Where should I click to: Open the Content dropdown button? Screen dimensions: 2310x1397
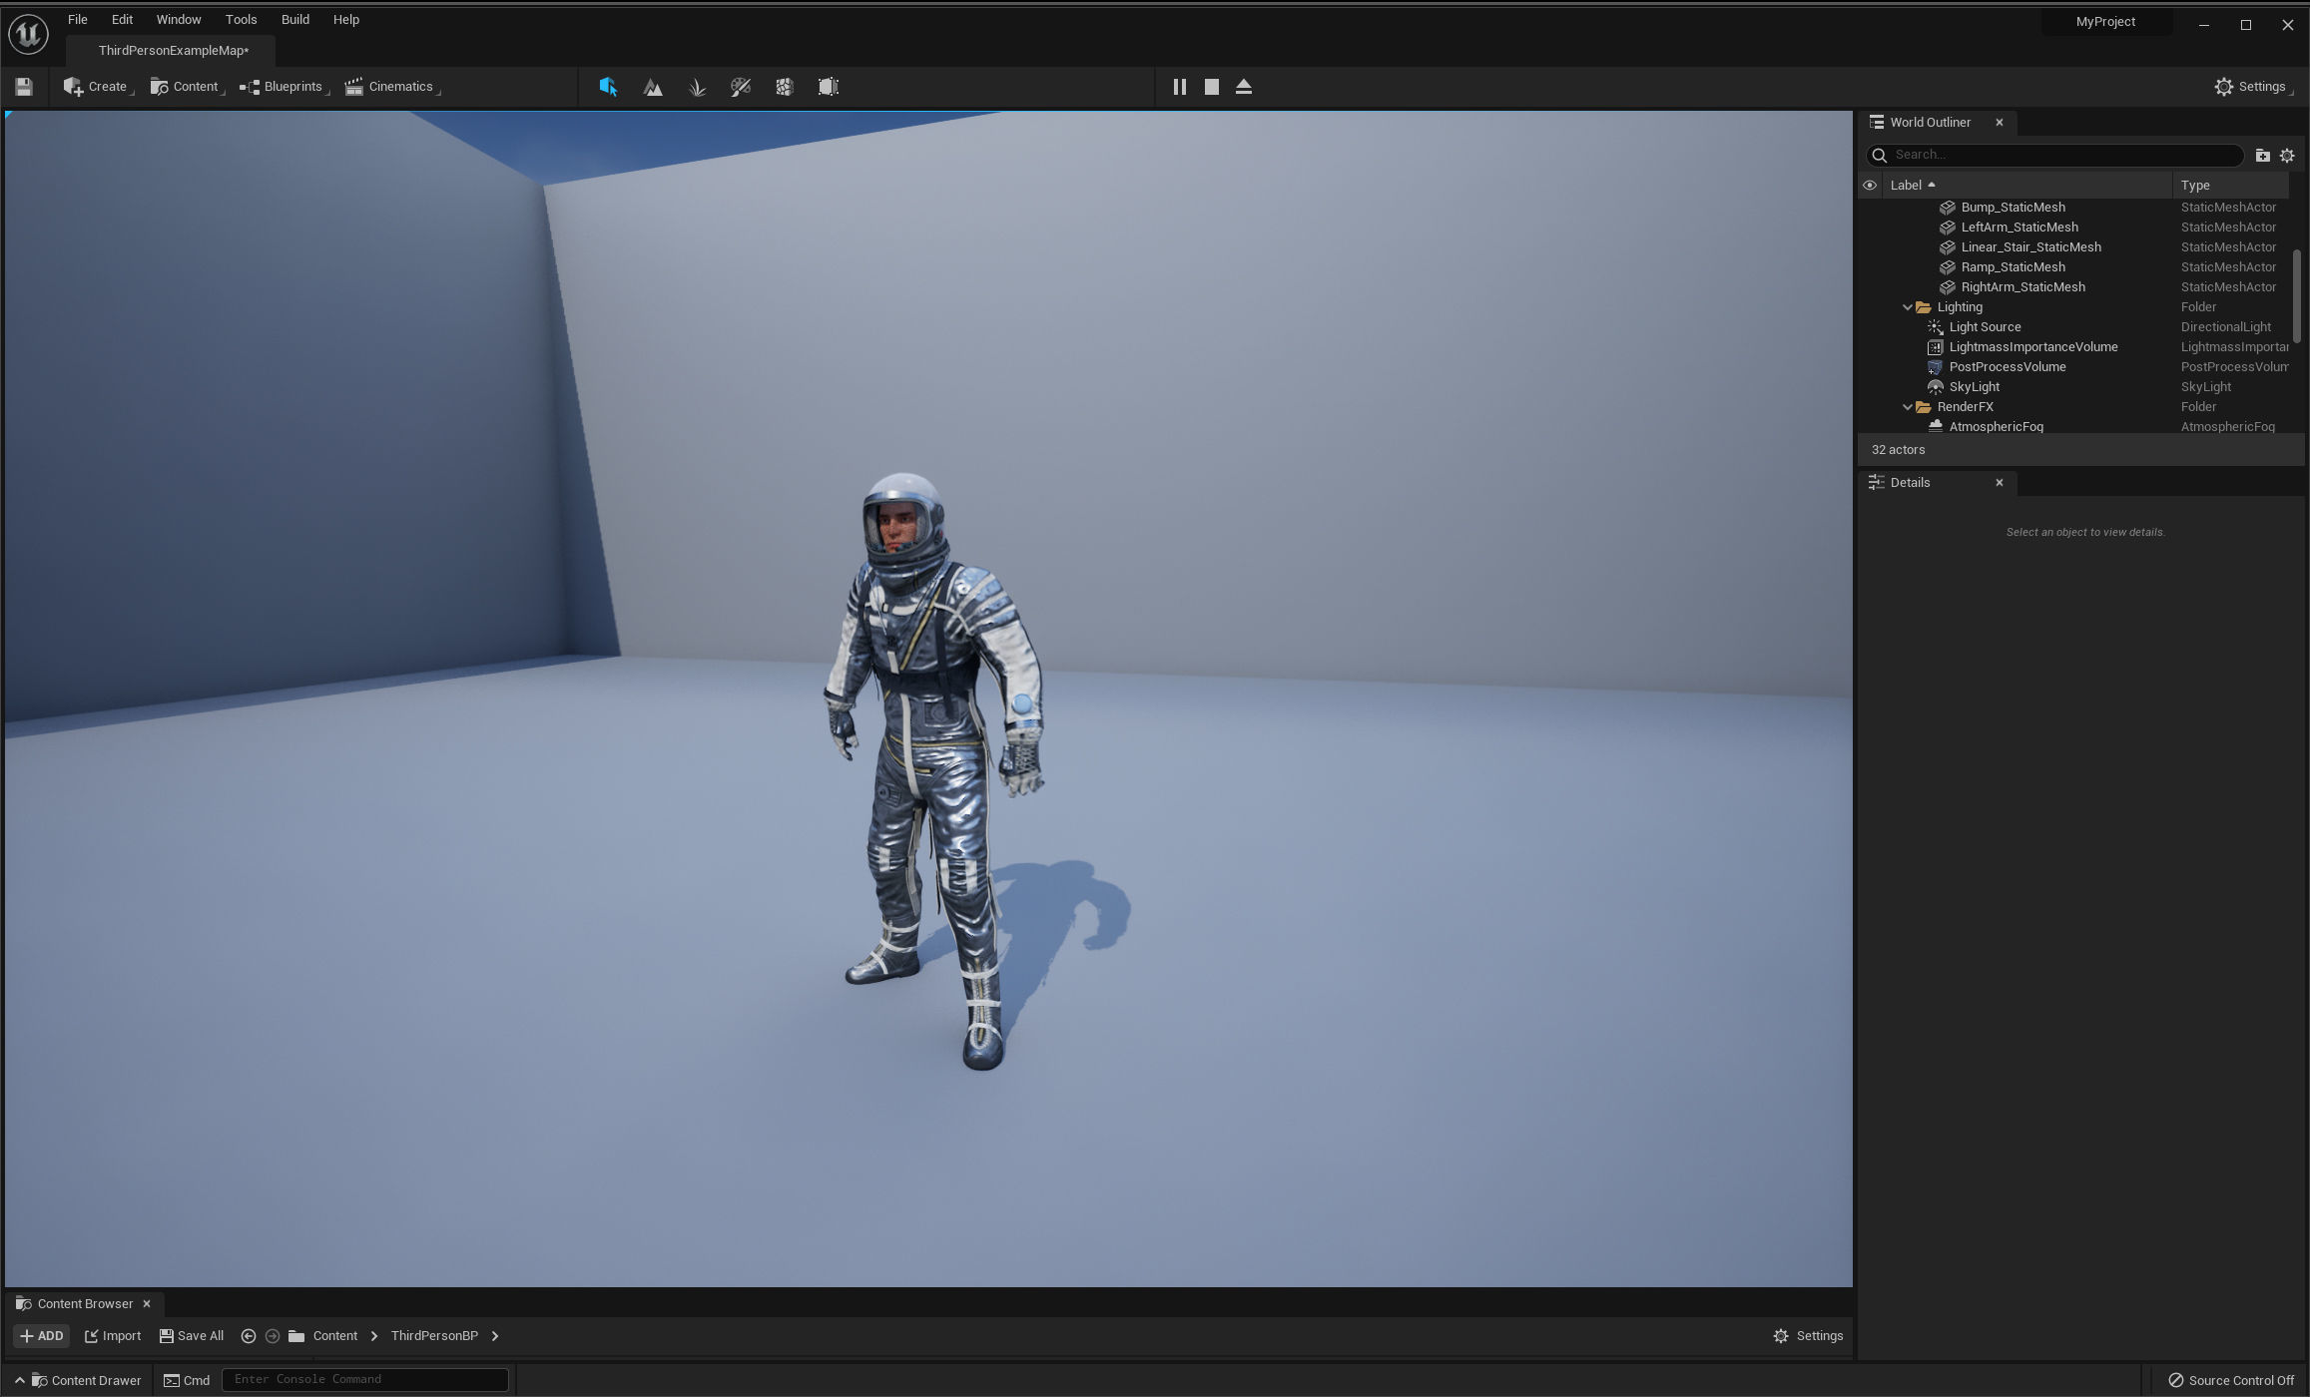[x=186, y=87]
